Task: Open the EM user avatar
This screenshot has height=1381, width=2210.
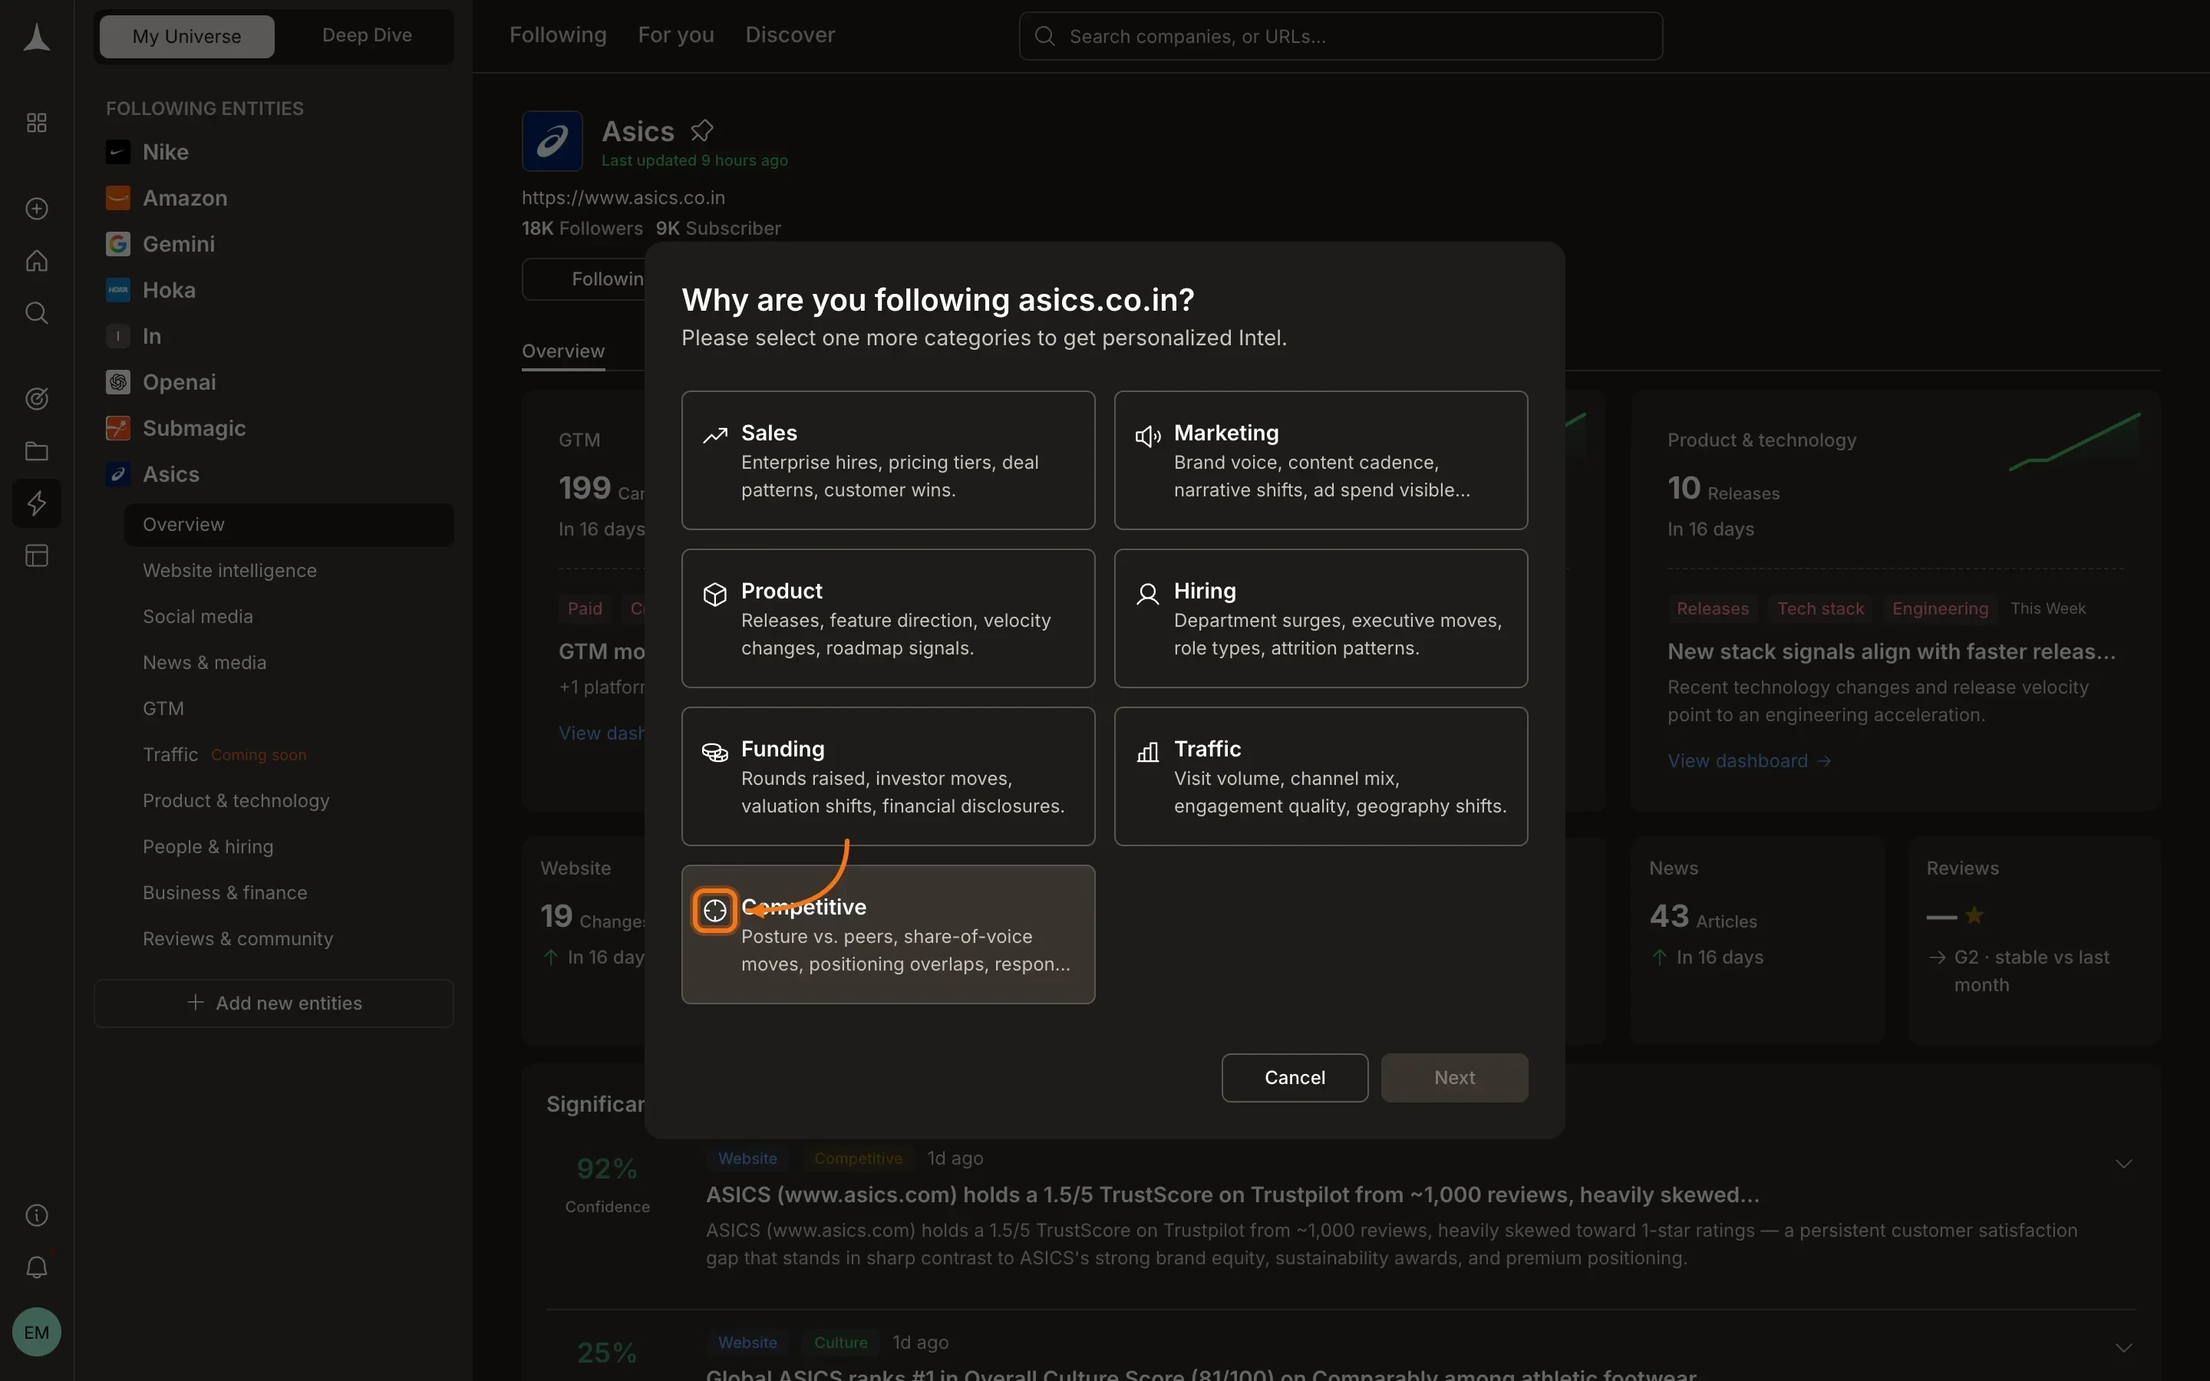Action: point(37,1332)
